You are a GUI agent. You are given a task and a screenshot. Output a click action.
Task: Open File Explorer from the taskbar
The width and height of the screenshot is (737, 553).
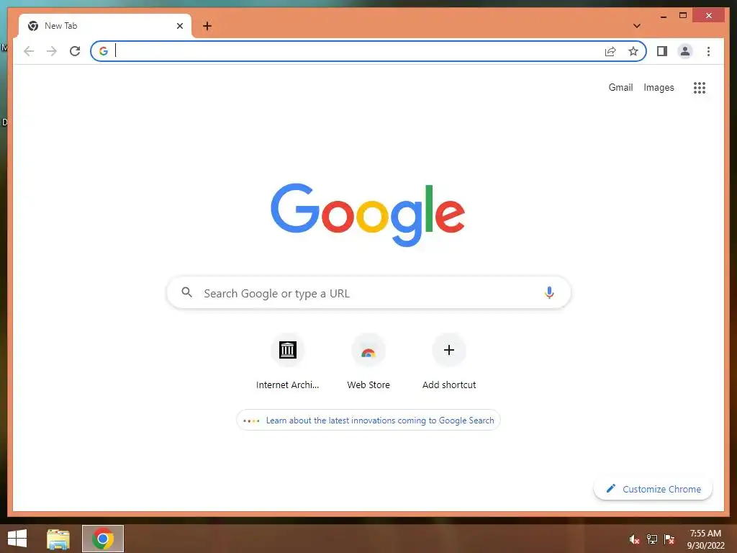(58, 539)
